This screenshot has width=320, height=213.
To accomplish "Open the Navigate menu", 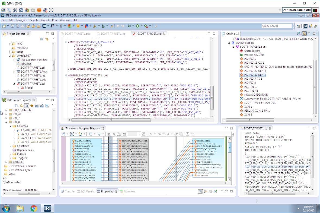I will (22, 20).
